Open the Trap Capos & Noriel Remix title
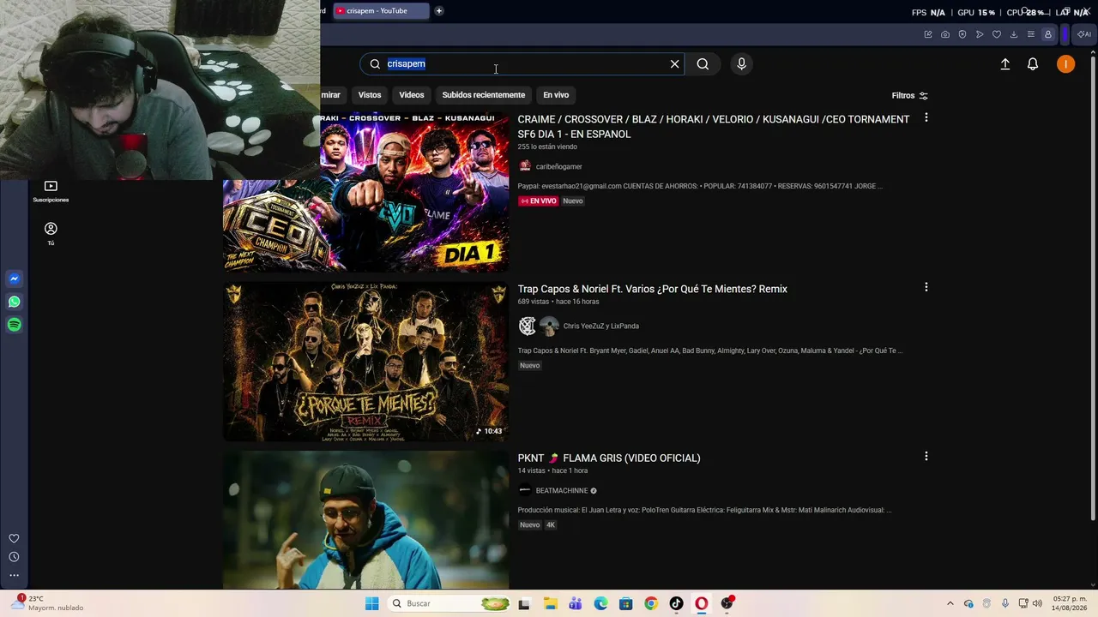 click(x=652, y=289)
